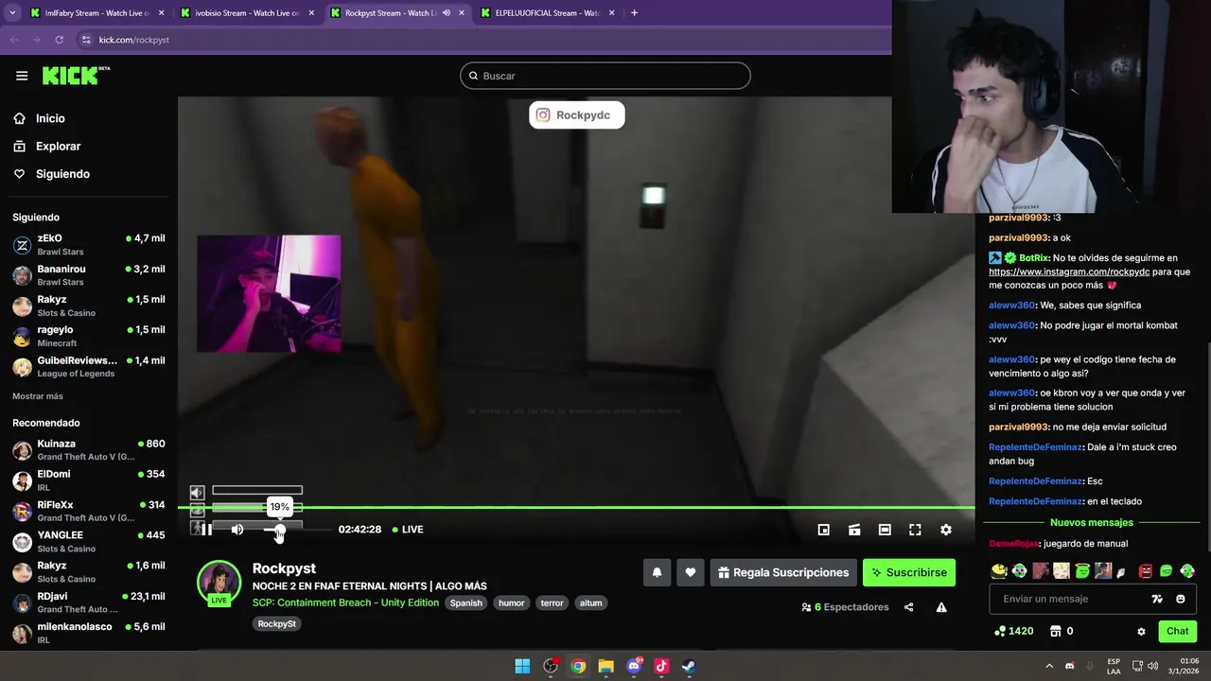Open Kuinaza recommended channel
Viewport: 1211px width, 681px height.
[x=89, y=450]
